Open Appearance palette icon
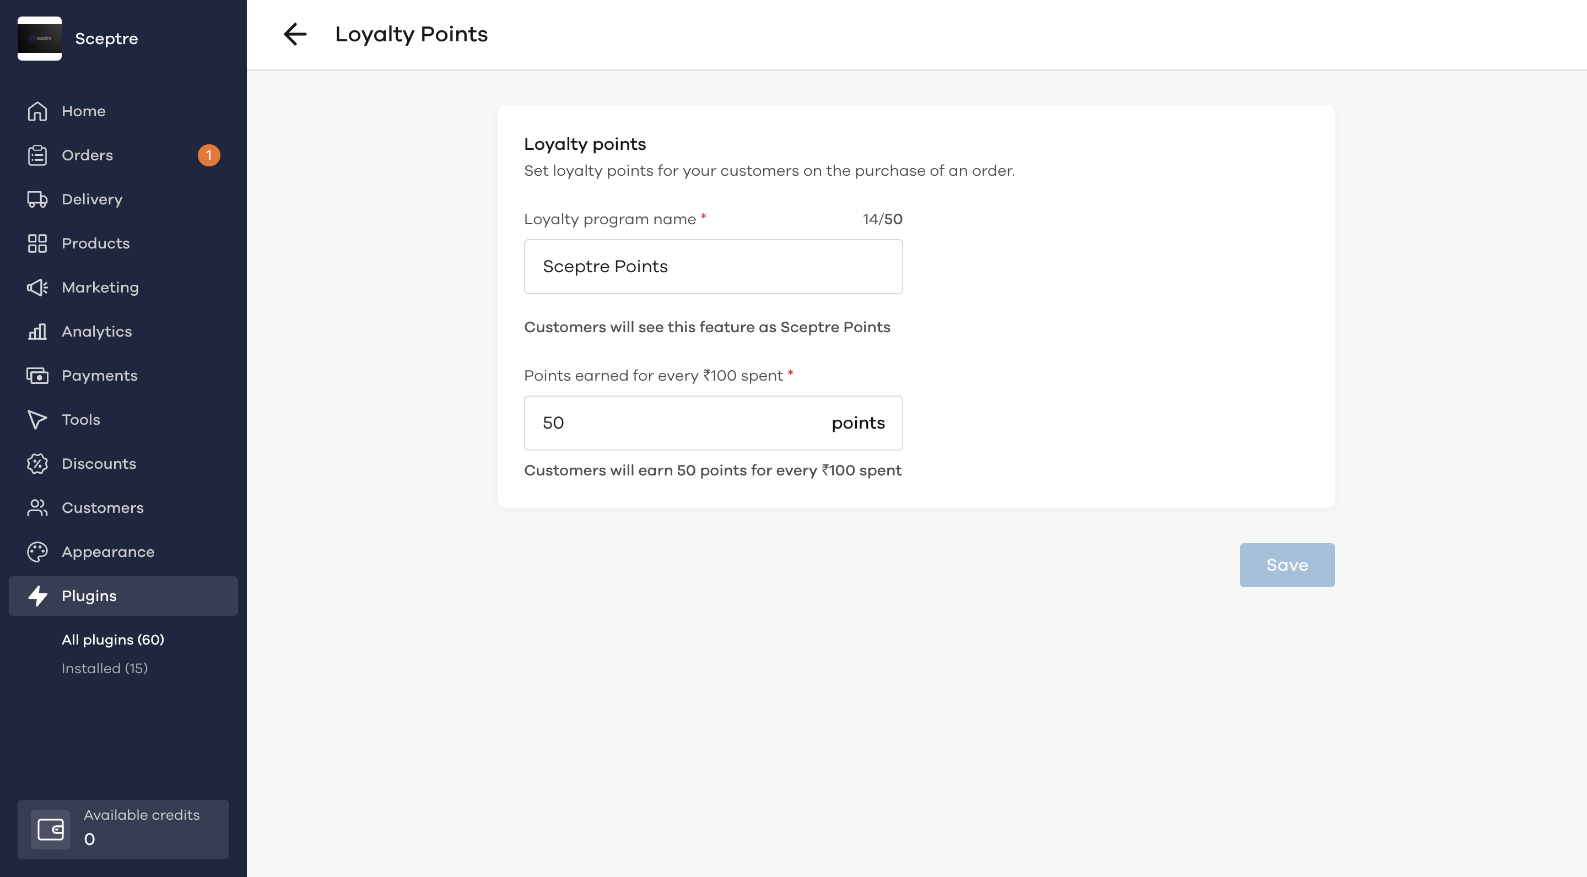The image size is (1587, 877). tap(37, 552)
